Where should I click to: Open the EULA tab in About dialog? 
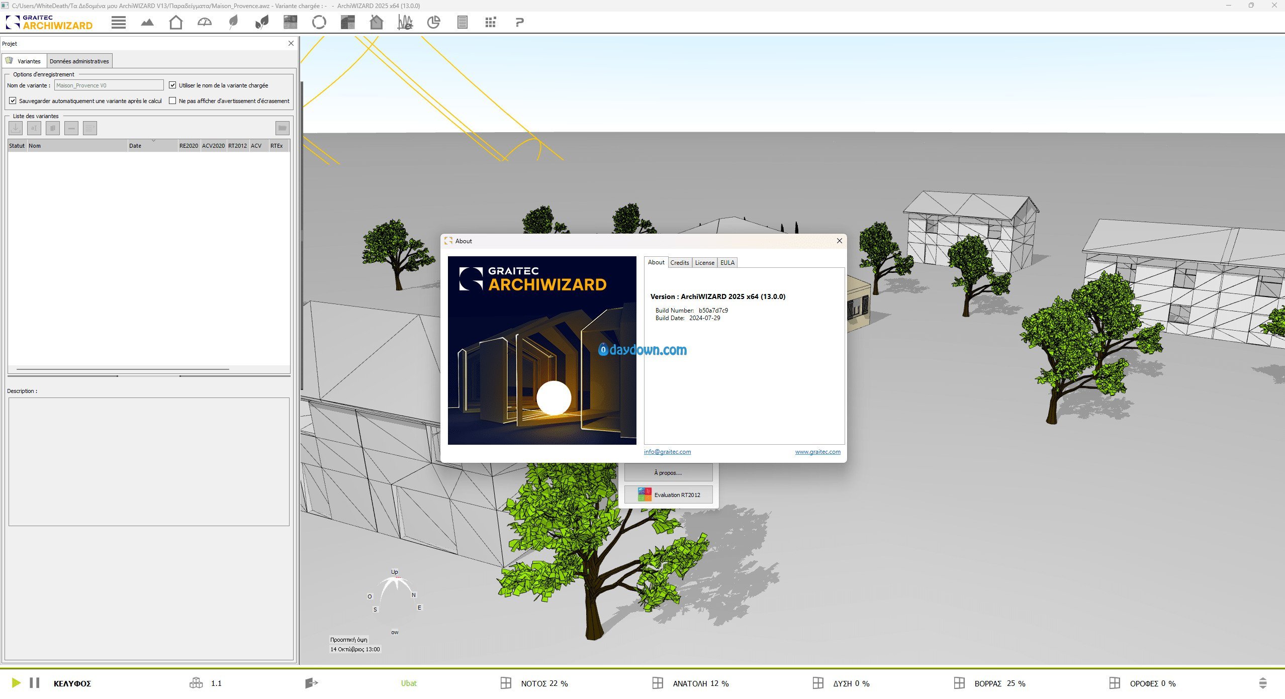[727, 263]
